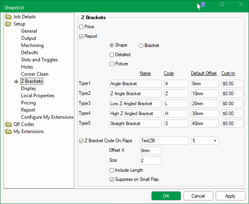Click the help question mark icon
The height and width of the screenshot is (204, 249).
point(203,5)
